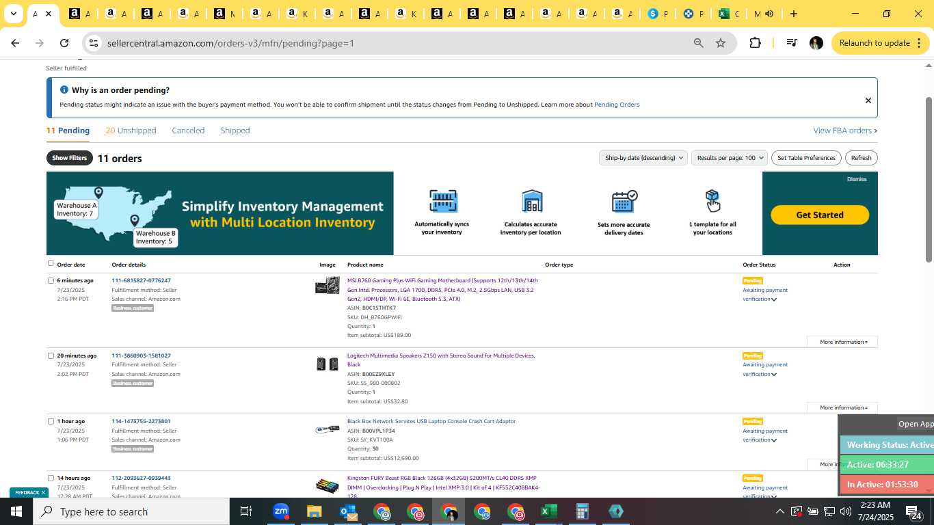
Task: Close the 'Why is an order pending?' notice
Action: (868, 100)
